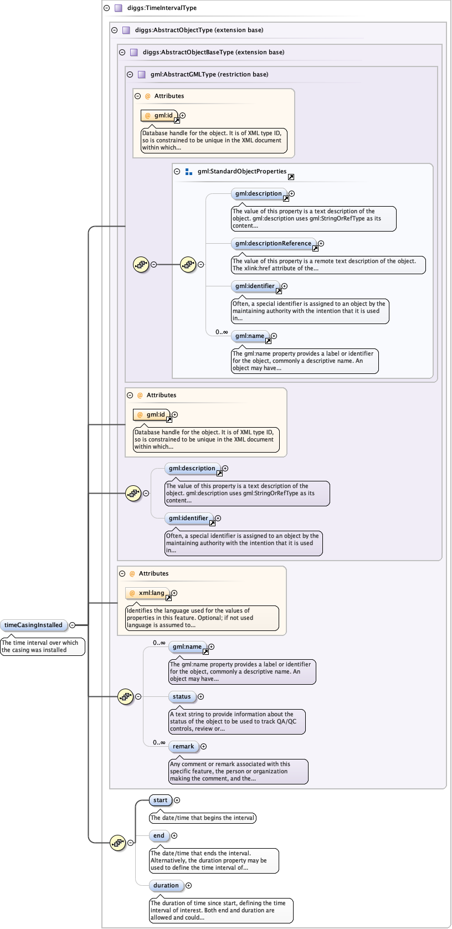Collapse the xml:lang Attributes section
The width and height of the screenshot is (452, 929).
[x=122, y=574]
